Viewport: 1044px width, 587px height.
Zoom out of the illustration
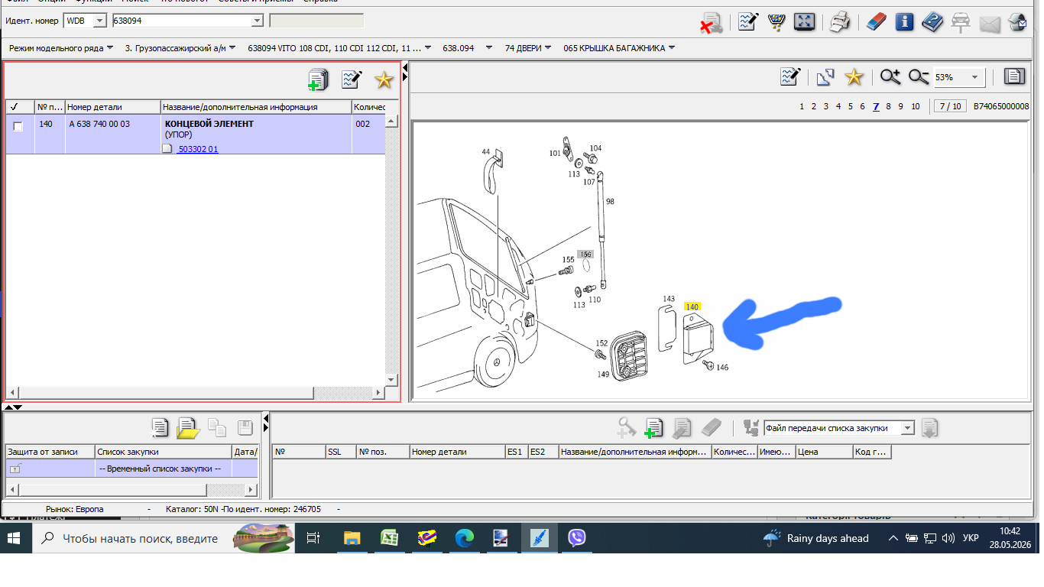click(x=918, y=77)
